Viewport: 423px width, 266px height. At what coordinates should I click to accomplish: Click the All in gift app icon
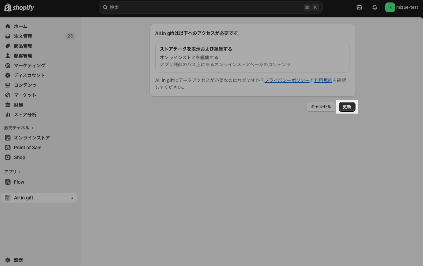pos(8,198)
